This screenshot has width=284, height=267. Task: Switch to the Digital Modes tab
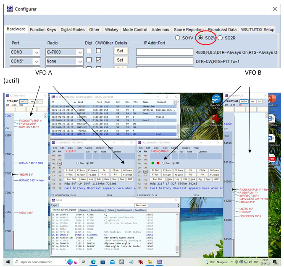(72, 30)
